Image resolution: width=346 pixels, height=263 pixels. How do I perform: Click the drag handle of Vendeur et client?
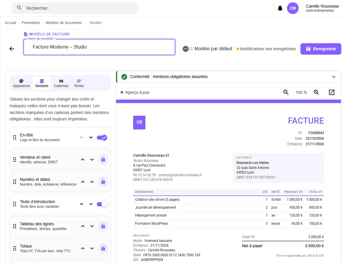click(x=15, y=160)
